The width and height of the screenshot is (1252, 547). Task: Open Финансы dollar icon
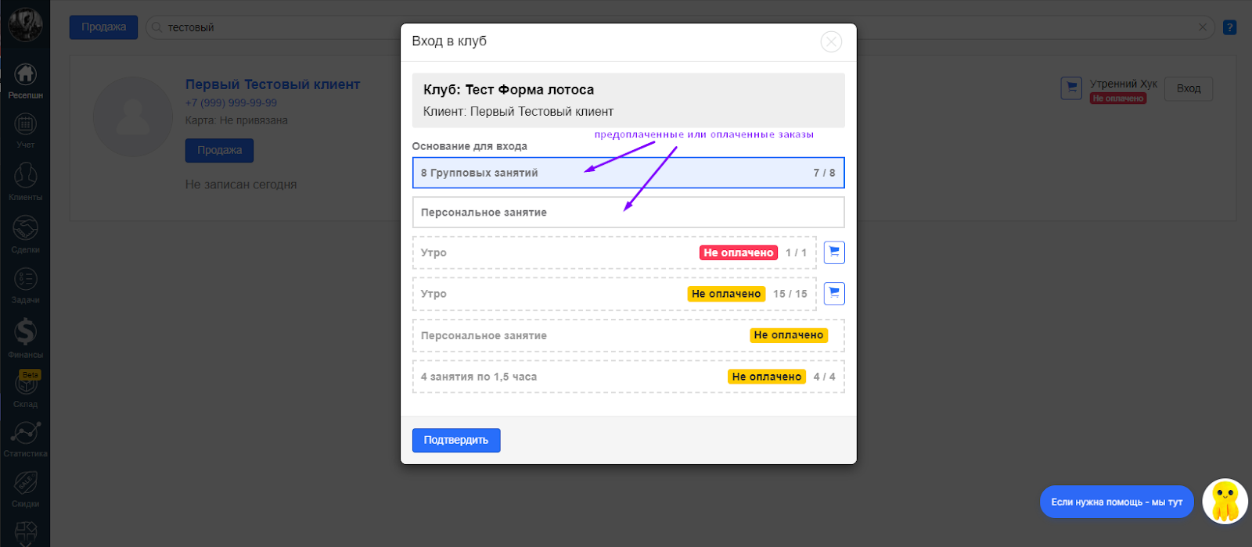(x=25, y=336)
